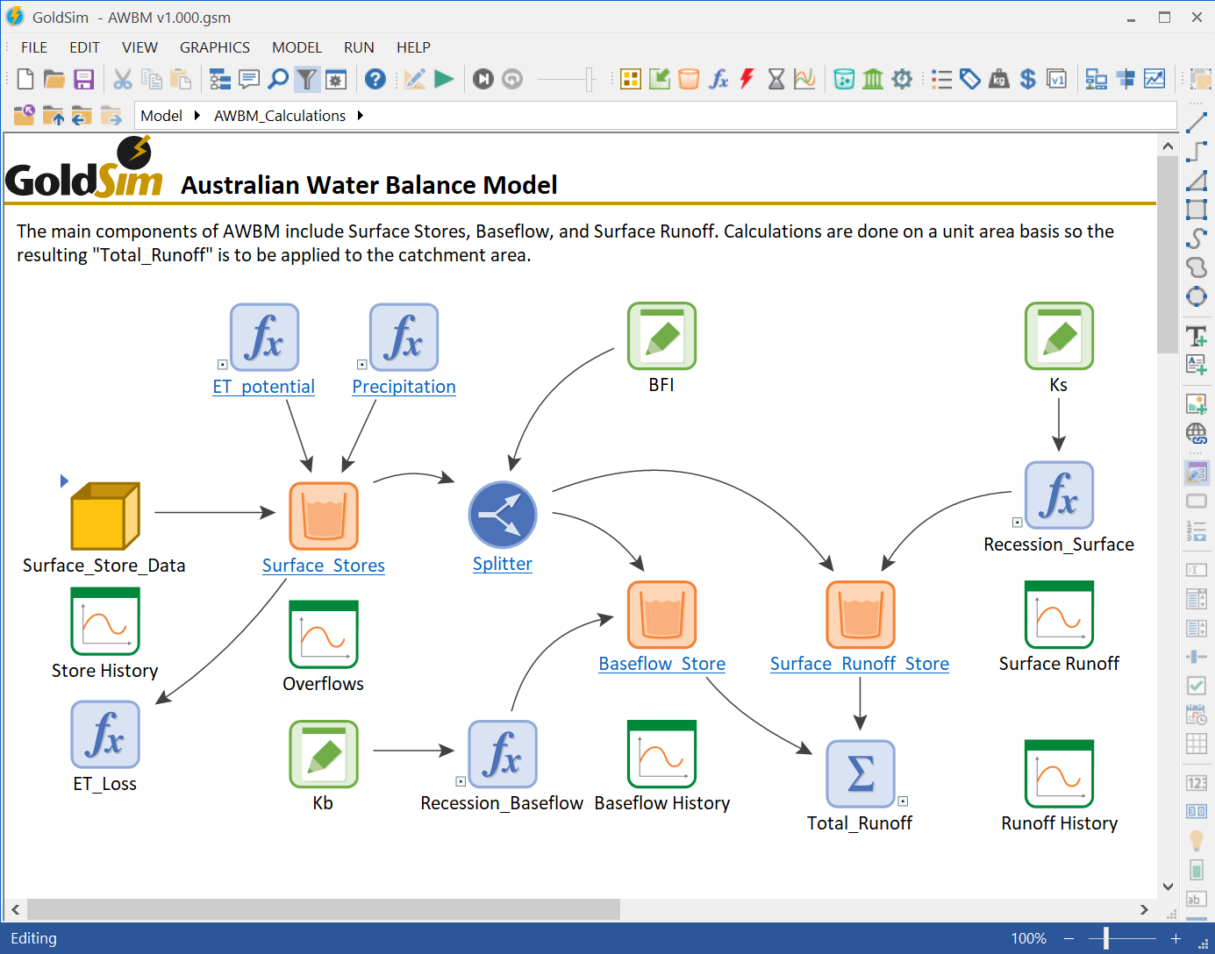Expand the arrow after AWBM_Calculations in breadcrumb
Image resolution: width=1215 pixels, height=954 pixels.
pyautogui.click(x=361, y=116)
